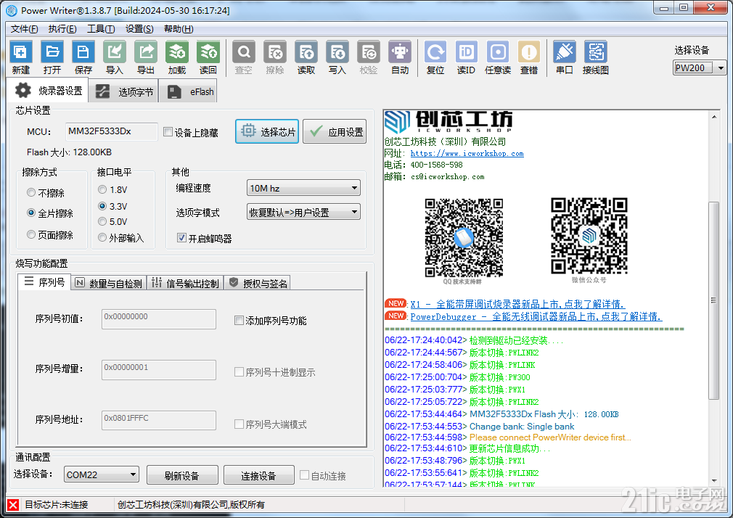
Task: Select 1.8V interface level
Action: tap(102, 189)
